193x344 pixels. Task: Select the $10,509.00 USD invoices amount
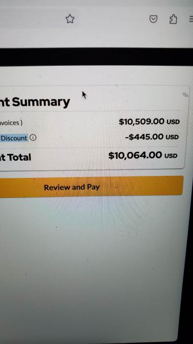149,121
